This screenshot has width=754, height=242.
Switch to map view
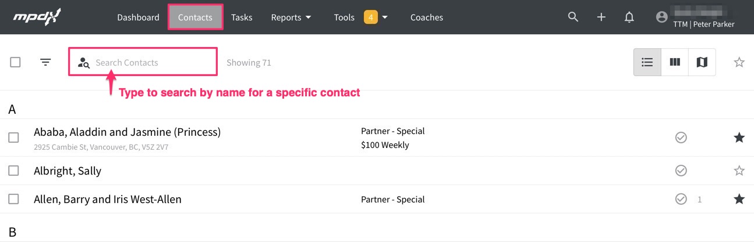pos(702,62)
